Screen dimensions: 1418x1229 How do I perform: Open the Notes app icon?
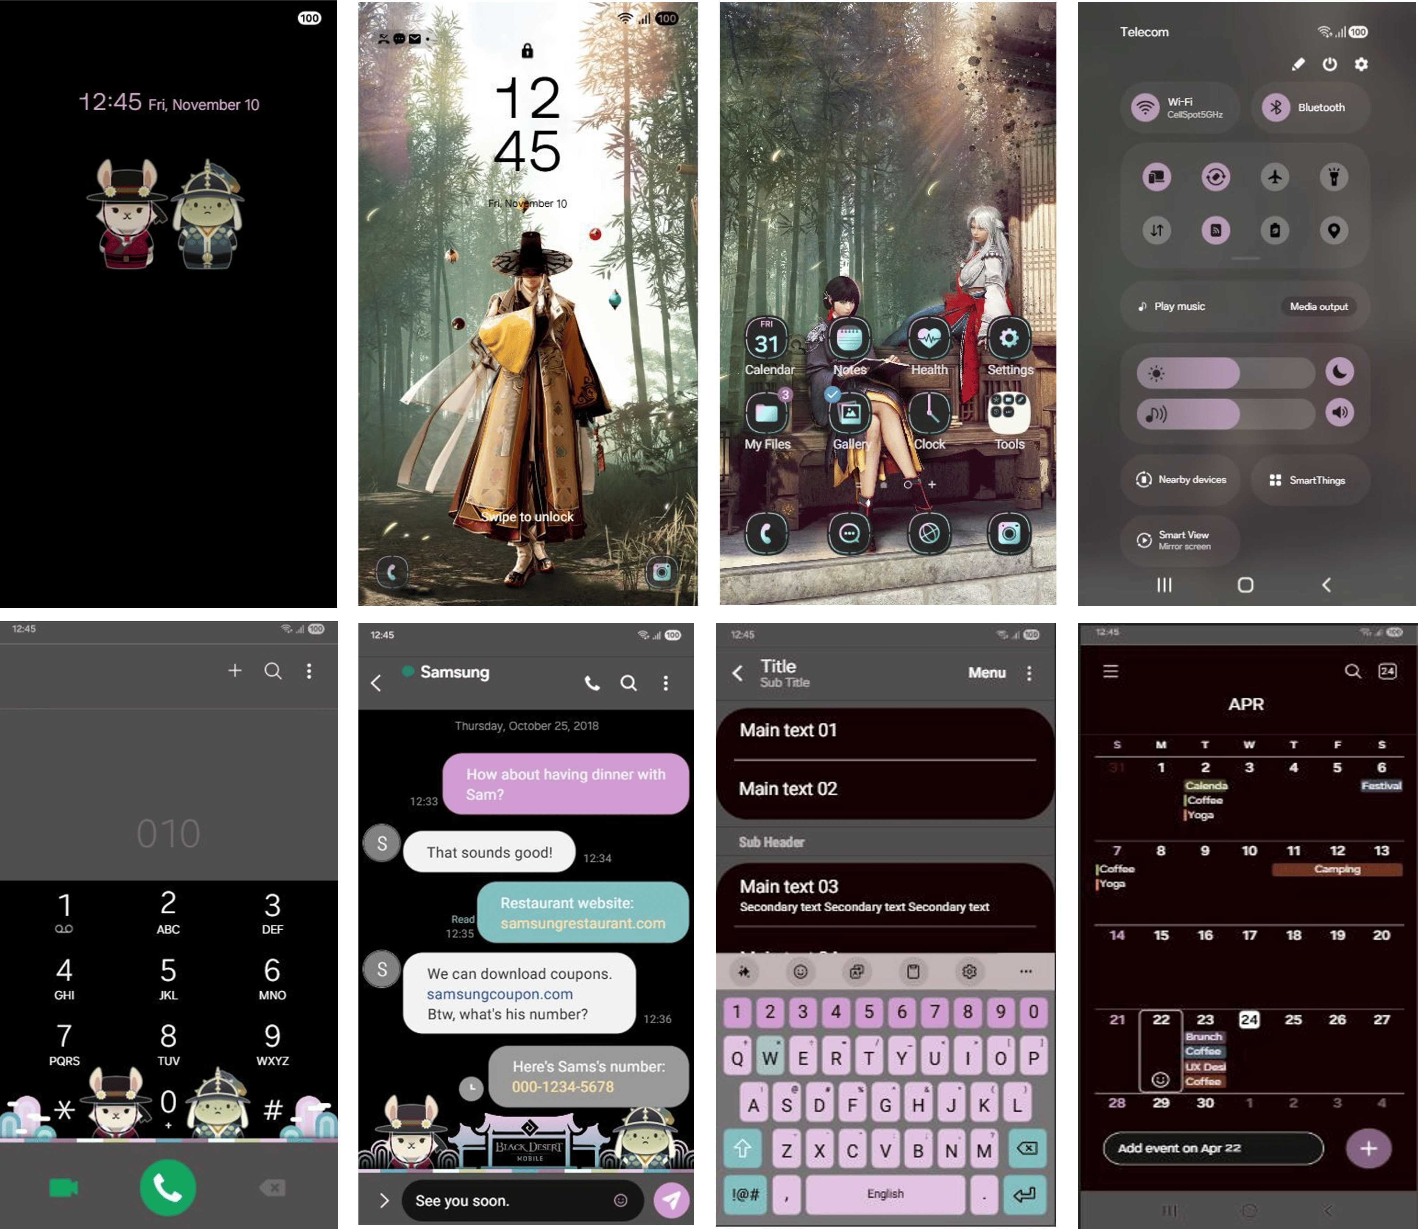(x=849, y=339)
